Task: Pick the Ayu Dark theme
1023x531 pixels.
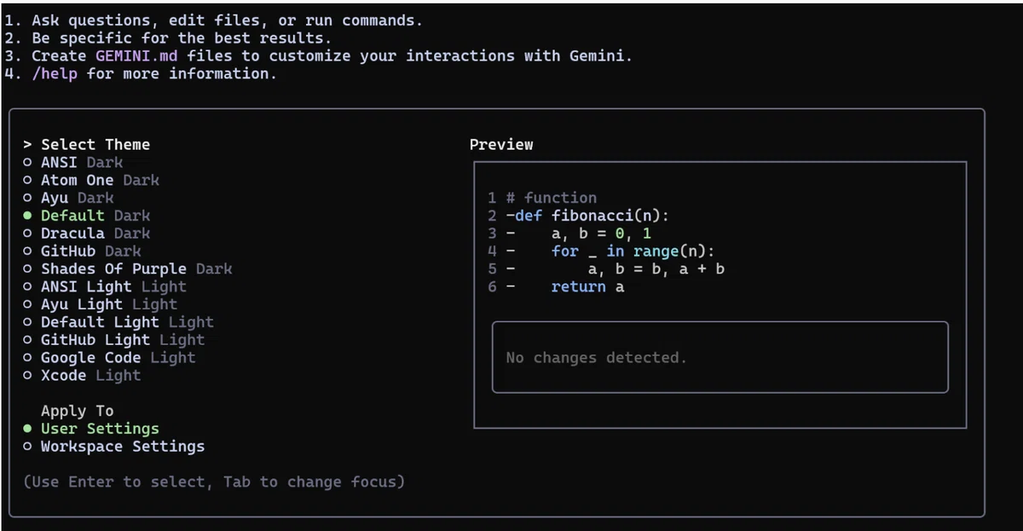Action: pos(68,198)
